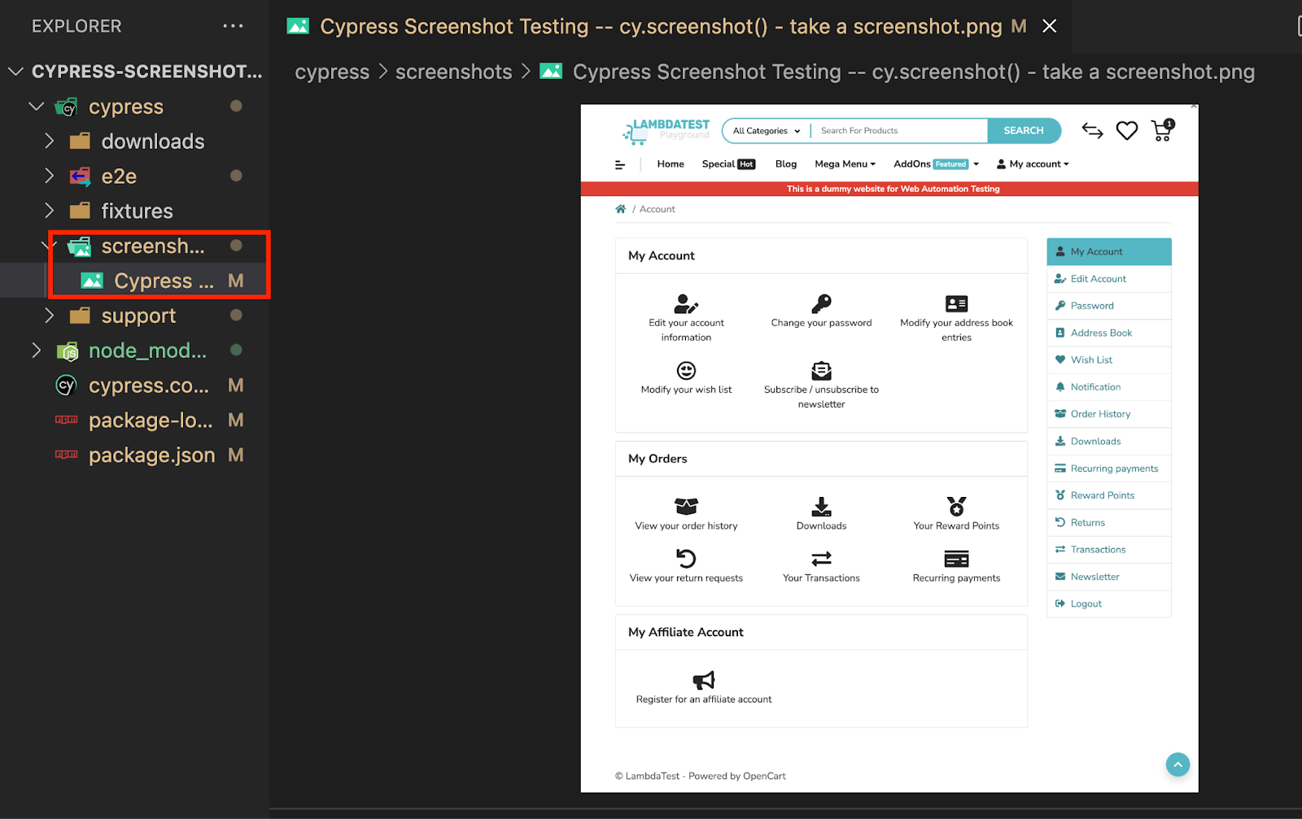Viewport: 1302px width, 819px height.
Task: Click the key icon for Change your password
Action: pyautogui.click(x=821, y=304)
